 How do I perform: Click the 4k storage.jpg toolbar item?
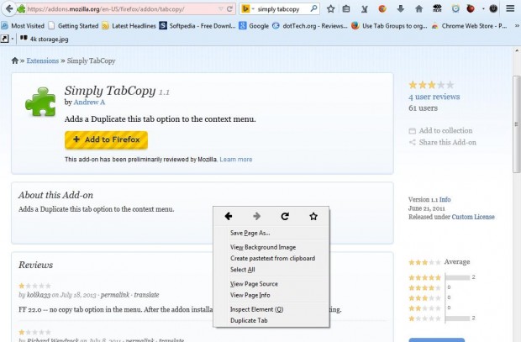pos(45,39)
